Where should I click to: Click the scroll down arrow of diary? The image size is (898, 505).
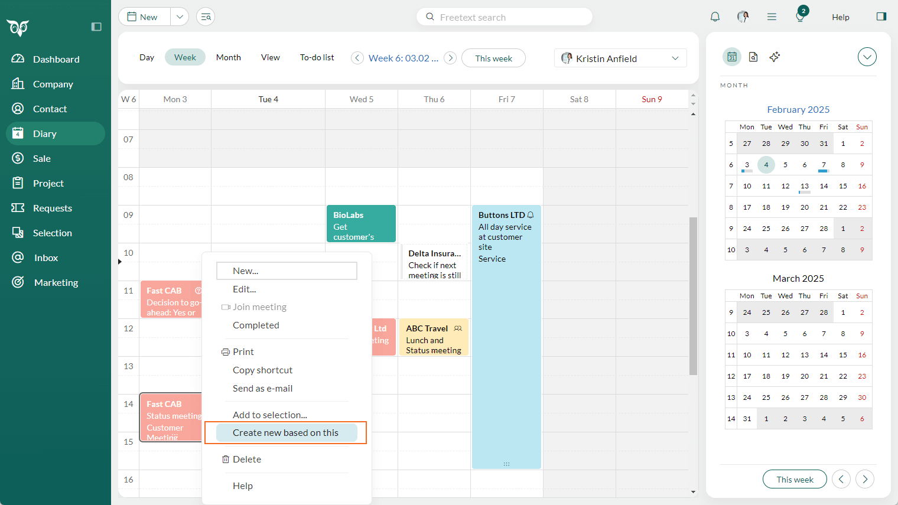click(693, 491)
